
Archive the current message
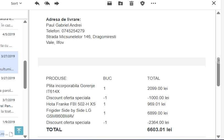[x=110, y=3]
